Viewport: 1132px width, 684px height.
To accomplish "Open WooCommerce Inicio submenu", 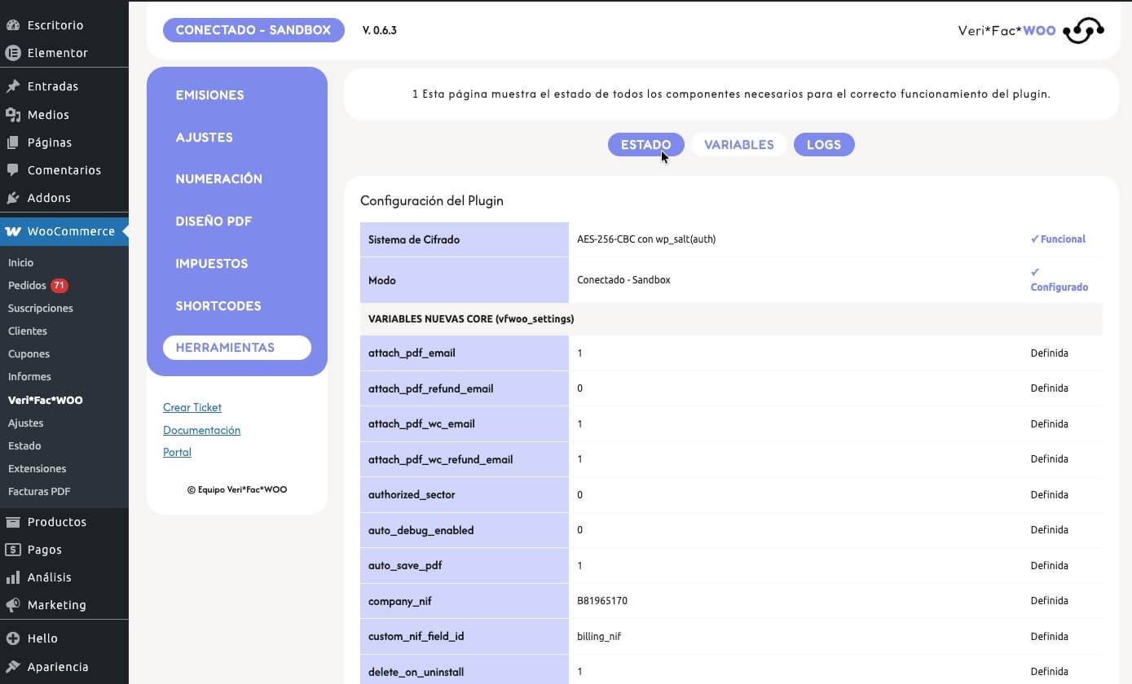I will (x=20, y=263).
